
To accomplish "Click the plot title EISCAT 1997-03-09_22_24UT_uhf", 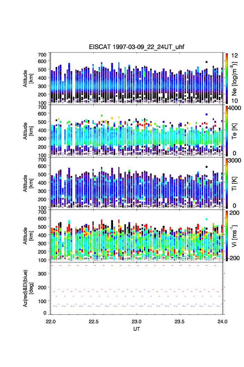I will tap(136, 47).
